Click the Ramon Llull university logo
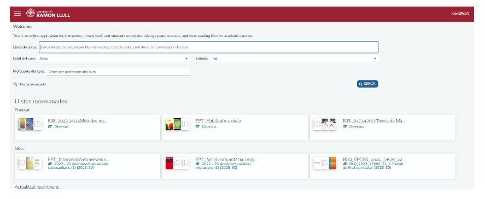 [48, 13]
